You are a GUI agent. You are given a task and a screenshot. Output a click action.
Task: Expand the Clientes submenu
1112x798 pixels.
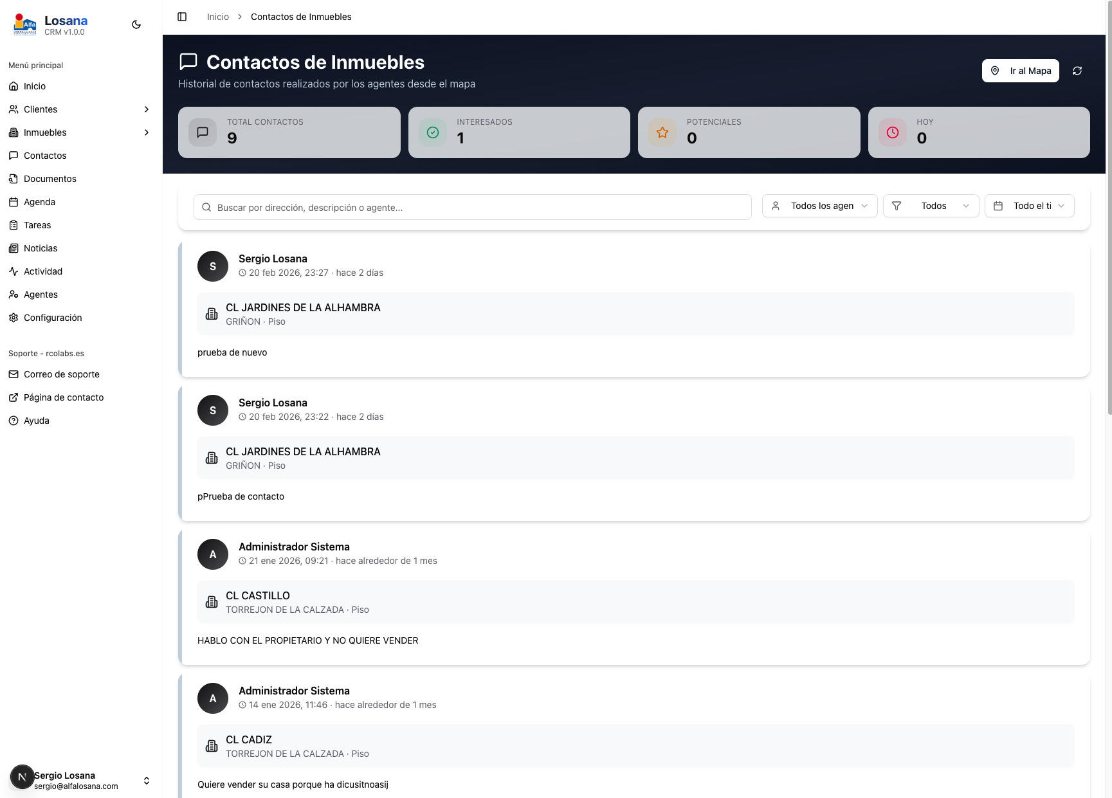(147, 109)
